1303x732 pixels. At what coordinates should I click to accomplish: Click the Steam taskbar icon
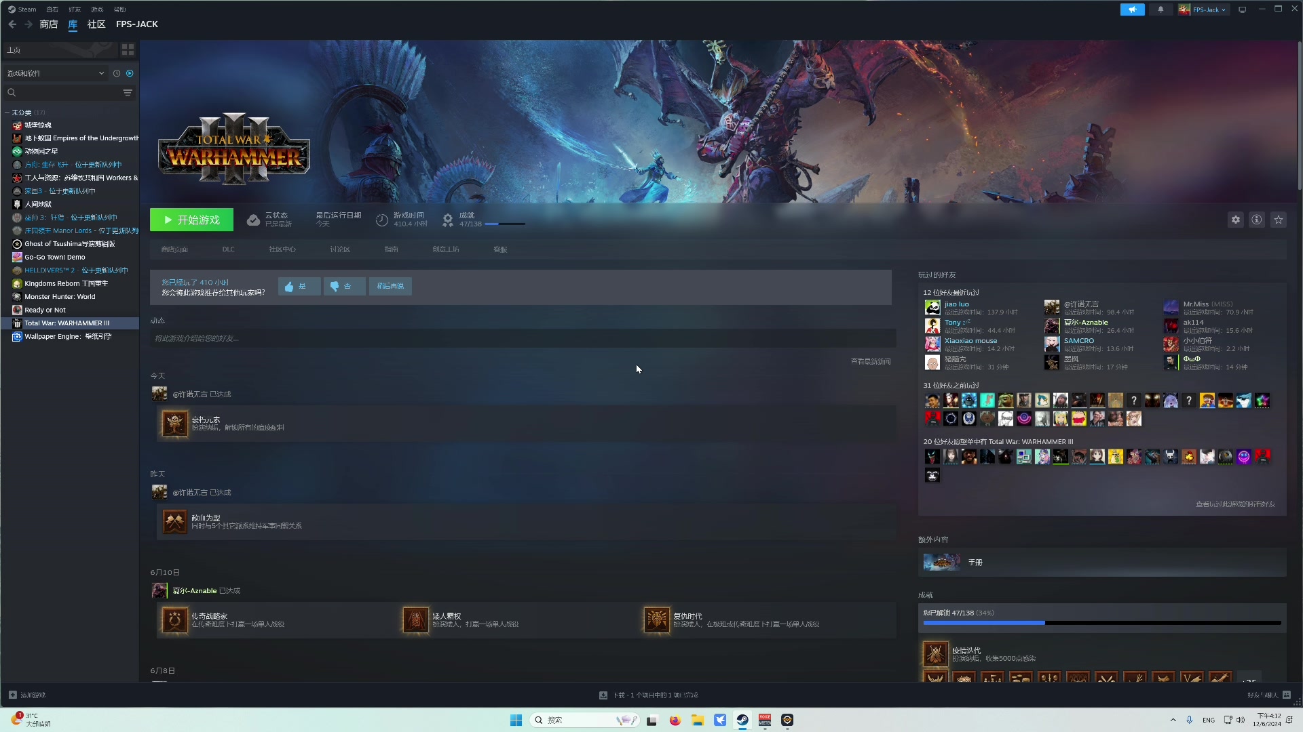click(x=742, y=720)
